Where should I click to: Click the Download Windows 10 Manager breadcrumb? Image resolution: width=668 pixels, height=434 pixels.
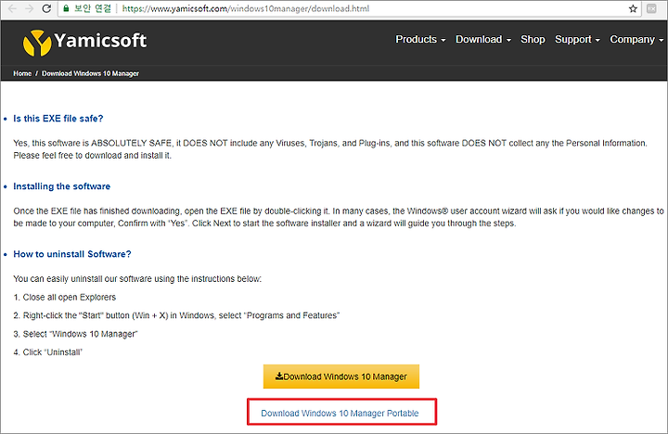90,73
